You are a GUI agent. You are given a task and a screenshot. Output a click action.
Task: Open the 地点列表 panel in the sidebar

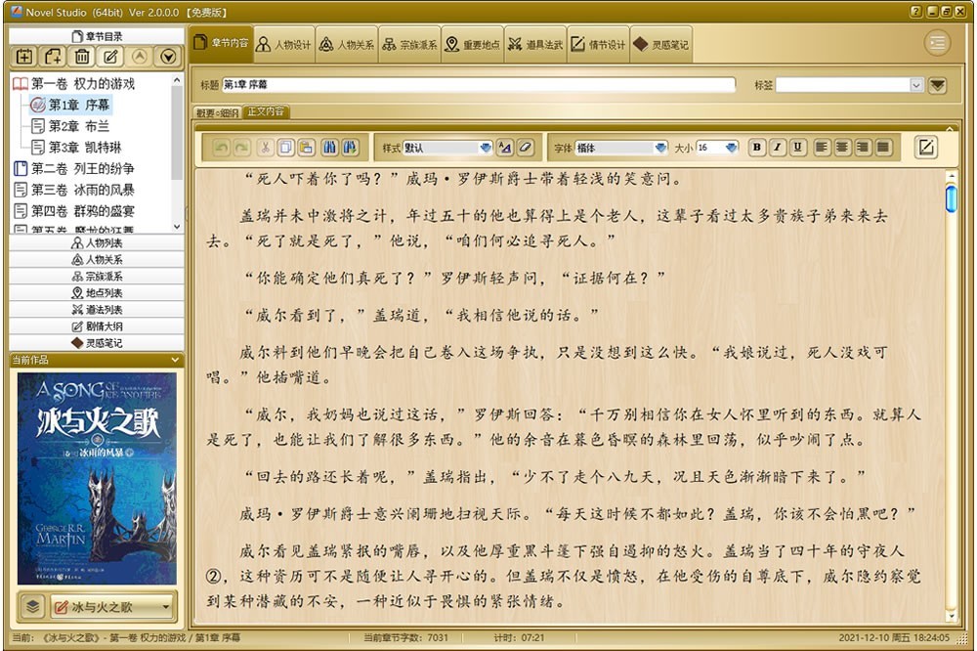[98, 292]
